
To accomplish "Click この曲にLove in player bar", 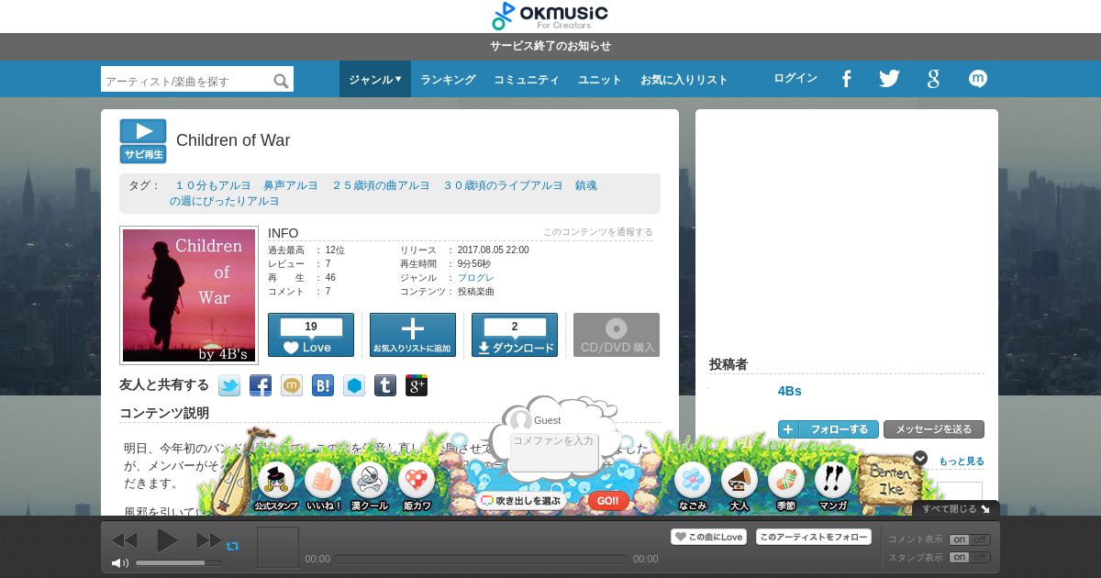I will [x=708, y=537].
